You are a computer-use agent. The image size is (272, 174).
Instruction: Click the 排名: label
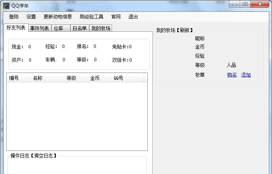coord(83,46)
